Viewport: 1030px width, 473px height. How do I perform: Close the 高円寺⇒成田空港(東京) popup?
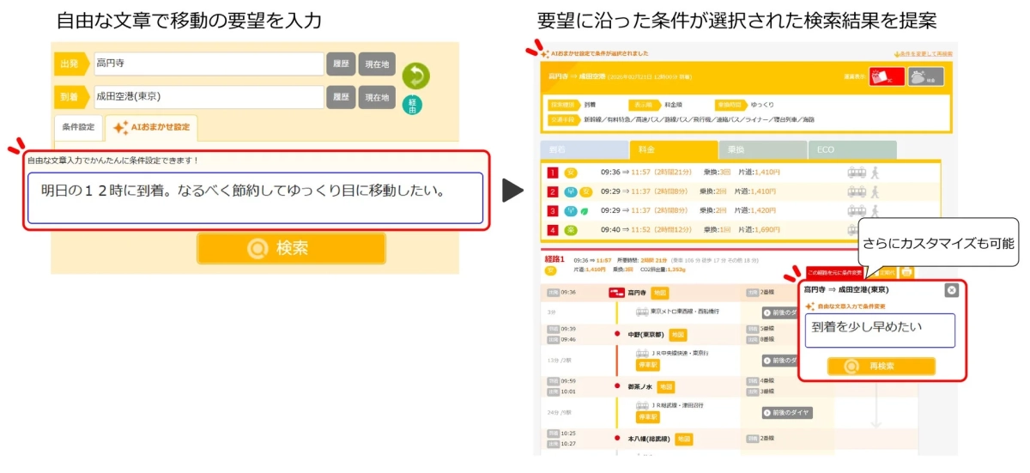[x=951, y=290]
